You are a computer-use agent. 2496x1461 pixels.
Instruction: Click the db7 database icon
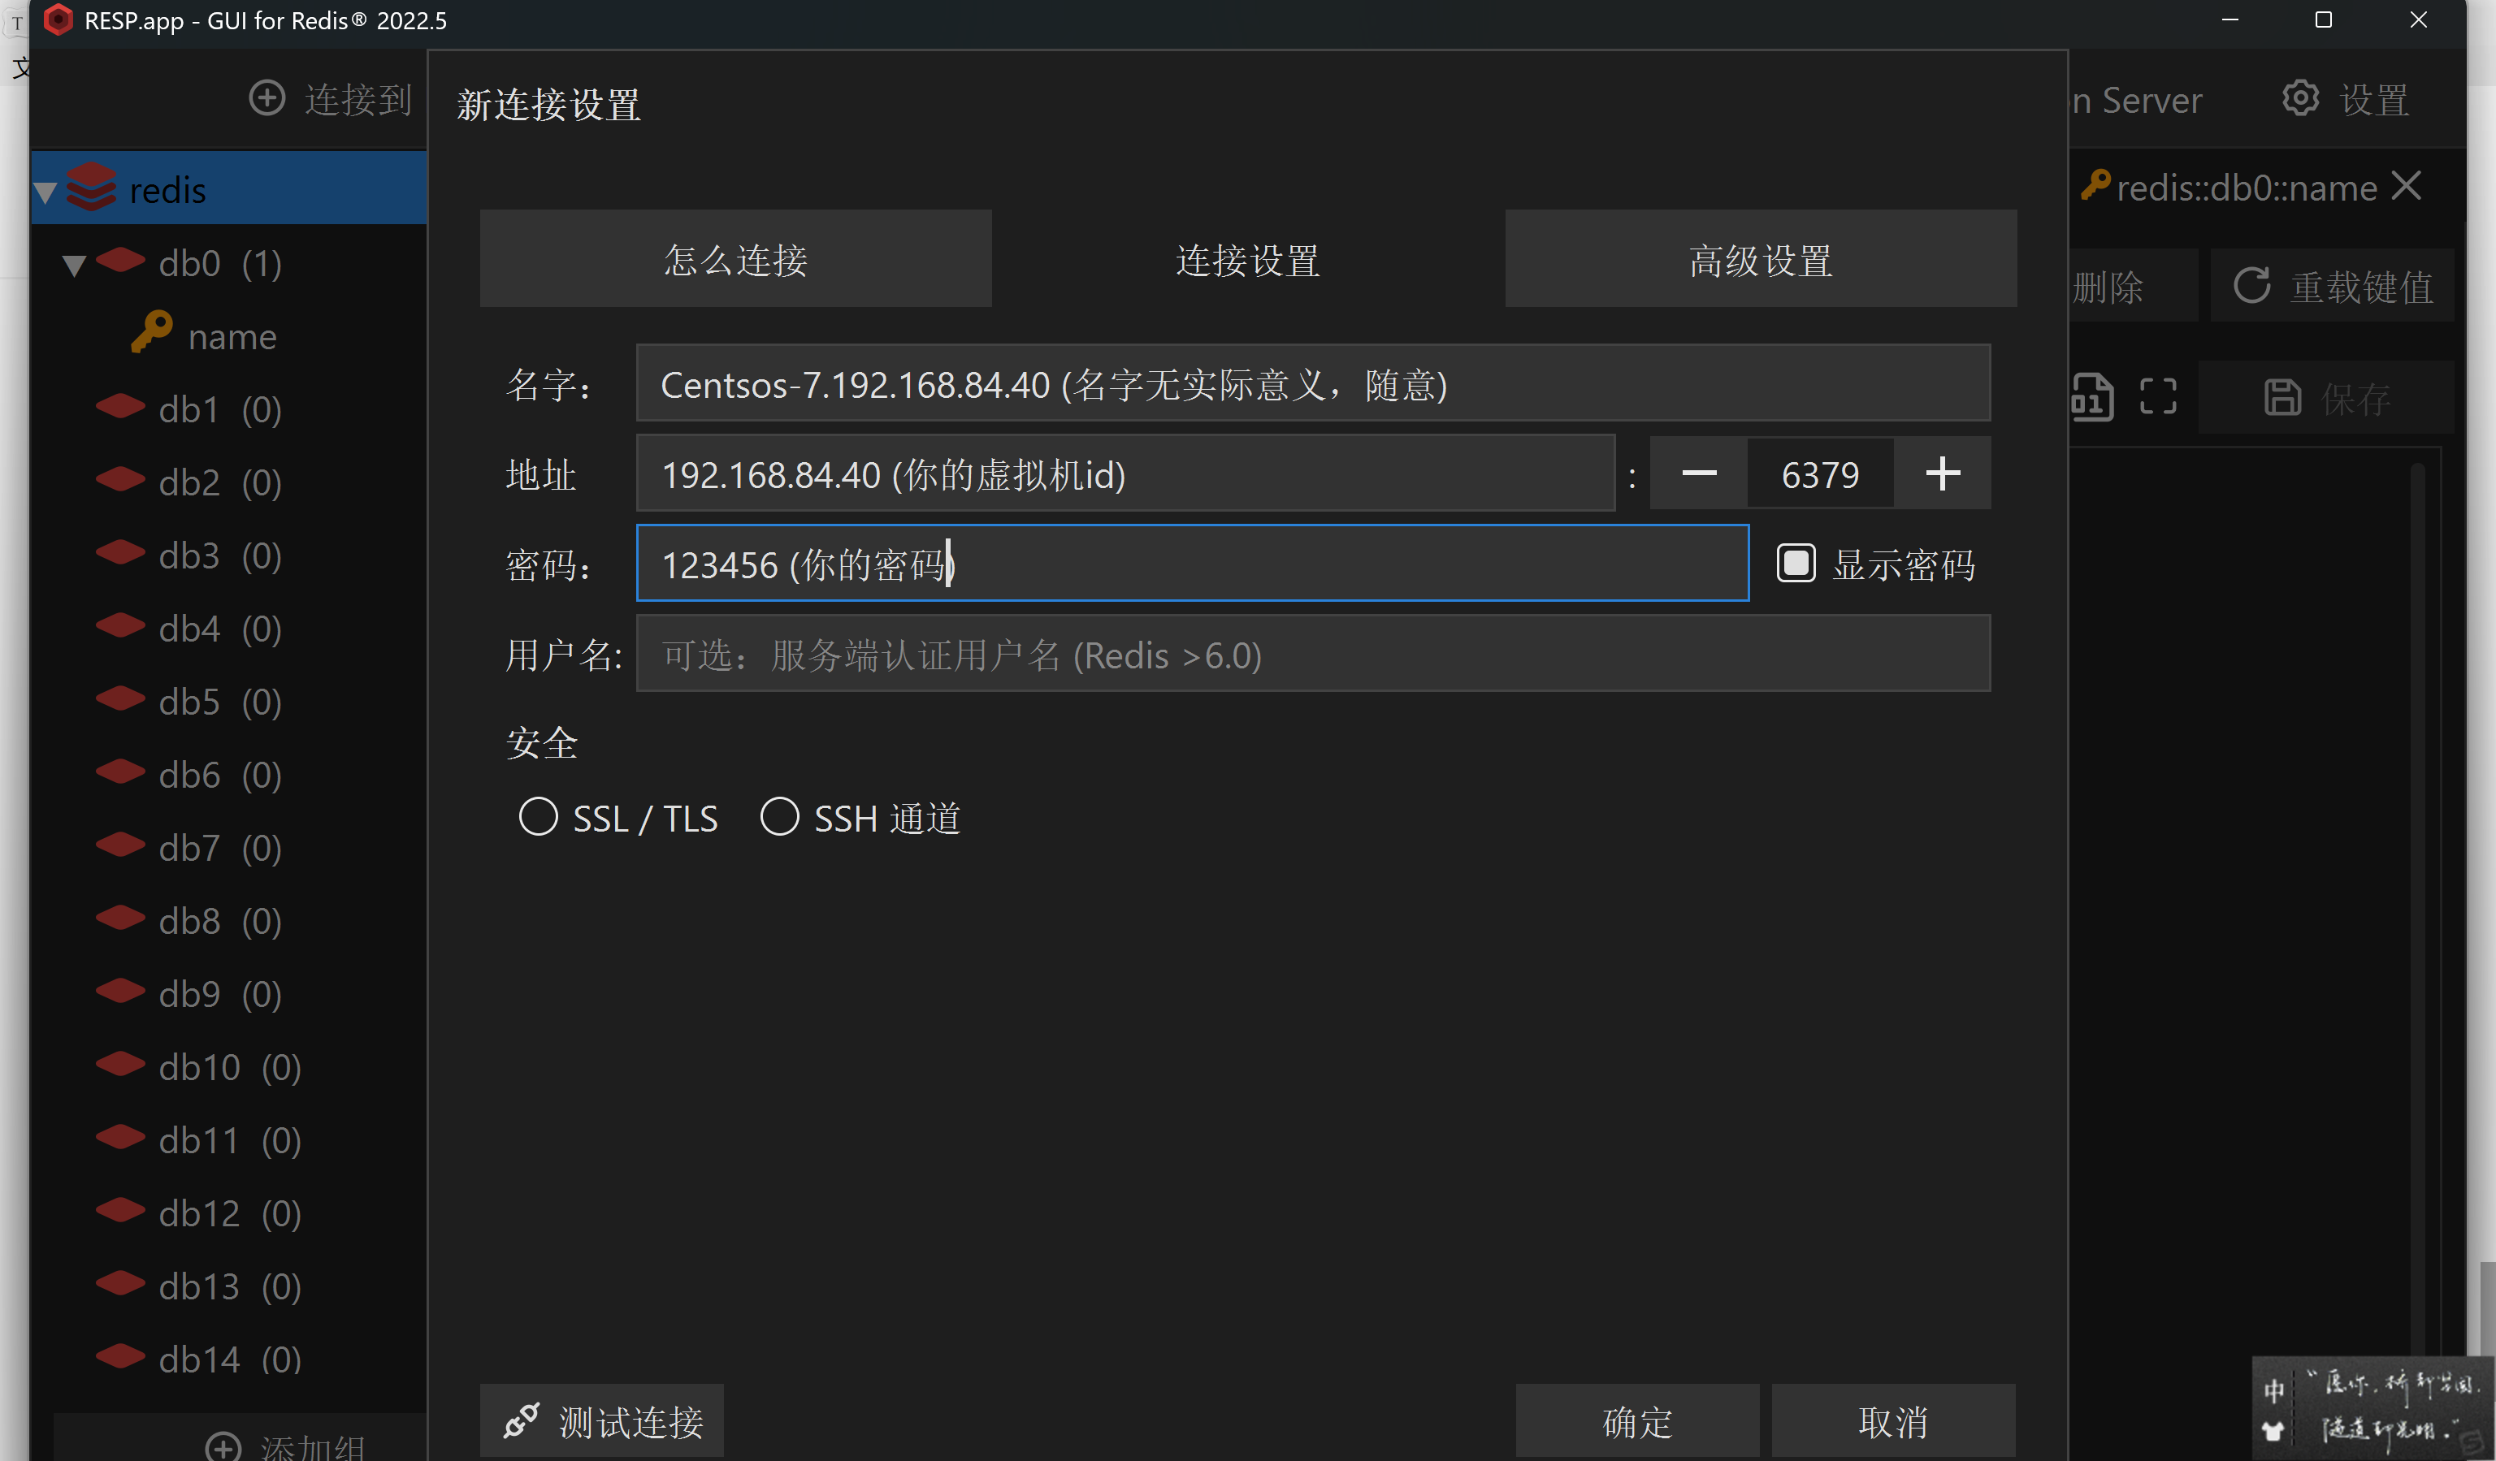121,846
